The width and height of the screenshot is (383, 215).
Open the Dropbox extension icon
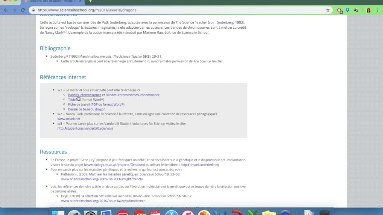coord(347,10)
